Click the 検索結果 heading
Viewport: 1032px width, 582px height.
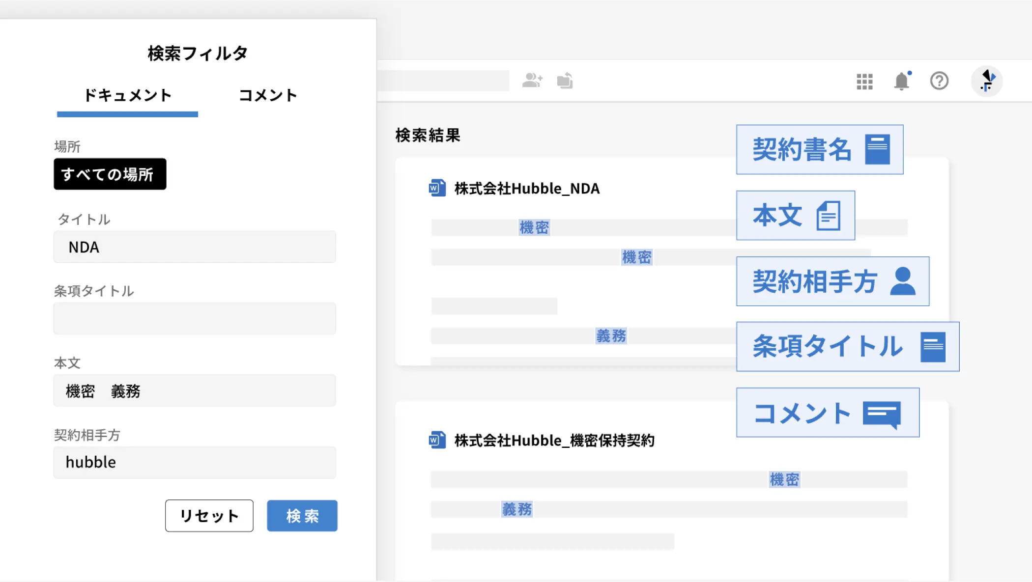428,136
